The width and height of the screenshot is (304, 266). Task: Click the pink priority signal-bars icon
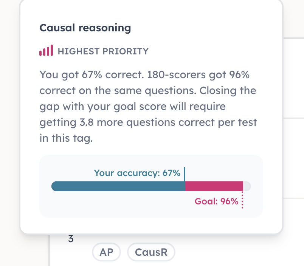coord(46,50)
